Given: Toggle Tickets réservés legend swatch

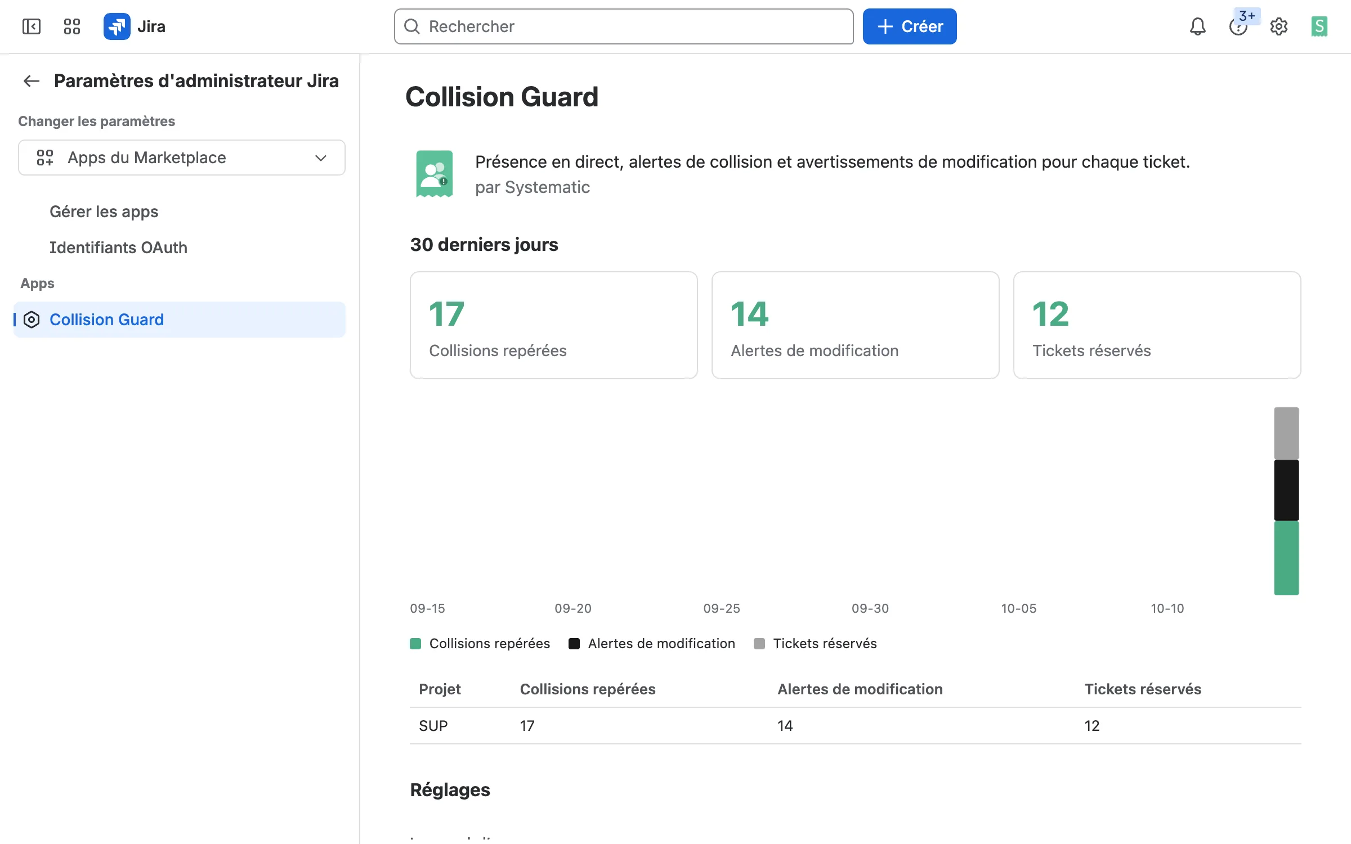Looking at the screenshot, I should pyautogui.click(x=759, y=644).
